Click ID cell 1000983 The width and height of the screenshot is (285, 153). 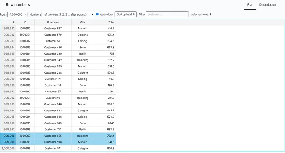(25, 48)
